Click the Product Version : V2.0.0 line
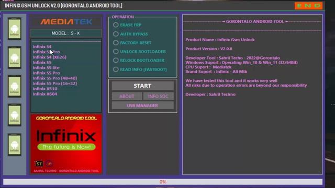This screenshot has width=335, height=188. [209, 49]
